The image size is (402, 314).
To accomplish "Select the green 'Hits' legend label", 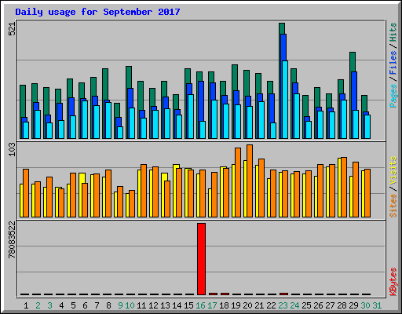I will pyautogui.click(x=393, y=32).
